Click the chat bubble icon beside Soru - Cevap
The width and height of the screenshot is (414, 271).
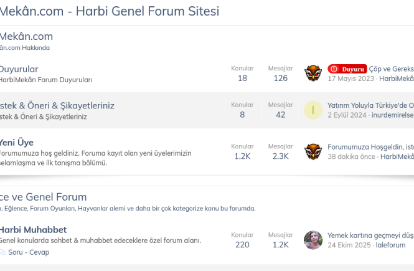click(x=2, y=252)
